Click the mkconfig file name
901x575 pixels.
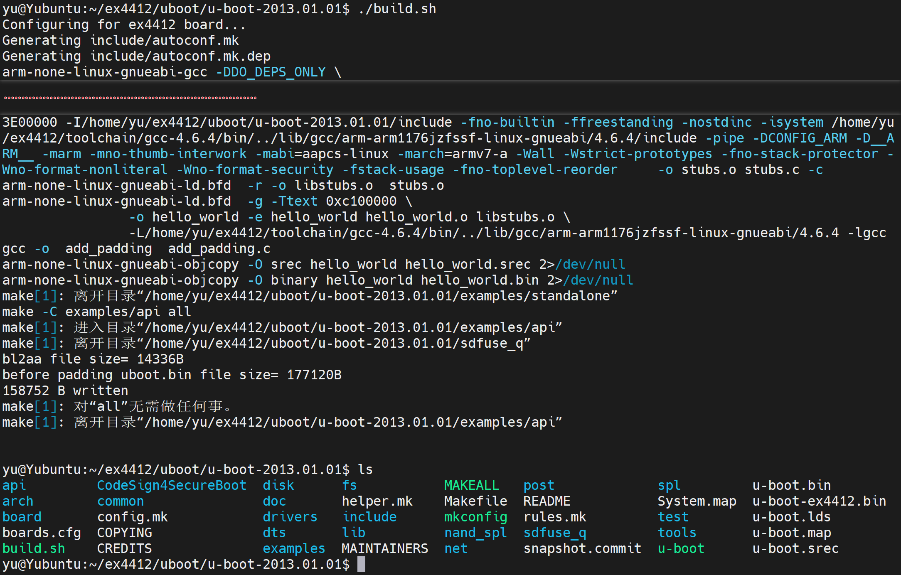(475, 517)
